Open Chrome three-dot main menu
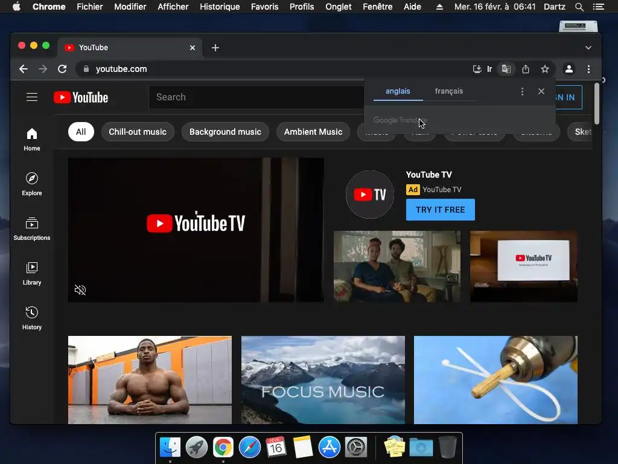Screen dimensions: 618x464 click(588, 69)
